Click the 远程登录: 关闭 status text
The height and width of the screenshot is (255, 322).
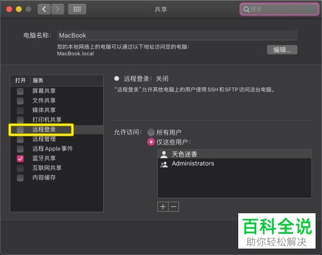(146, 79)
